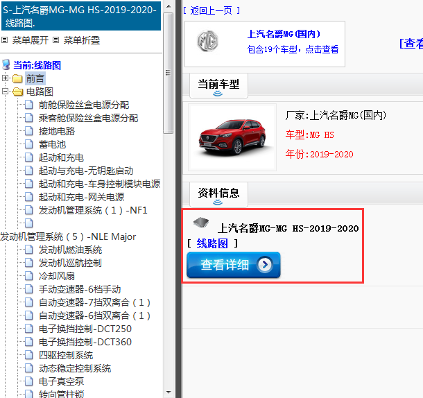Click the 菜单展开 expand-all icon
The width and height of the screenshot is (423, 398).
point(4,40)
